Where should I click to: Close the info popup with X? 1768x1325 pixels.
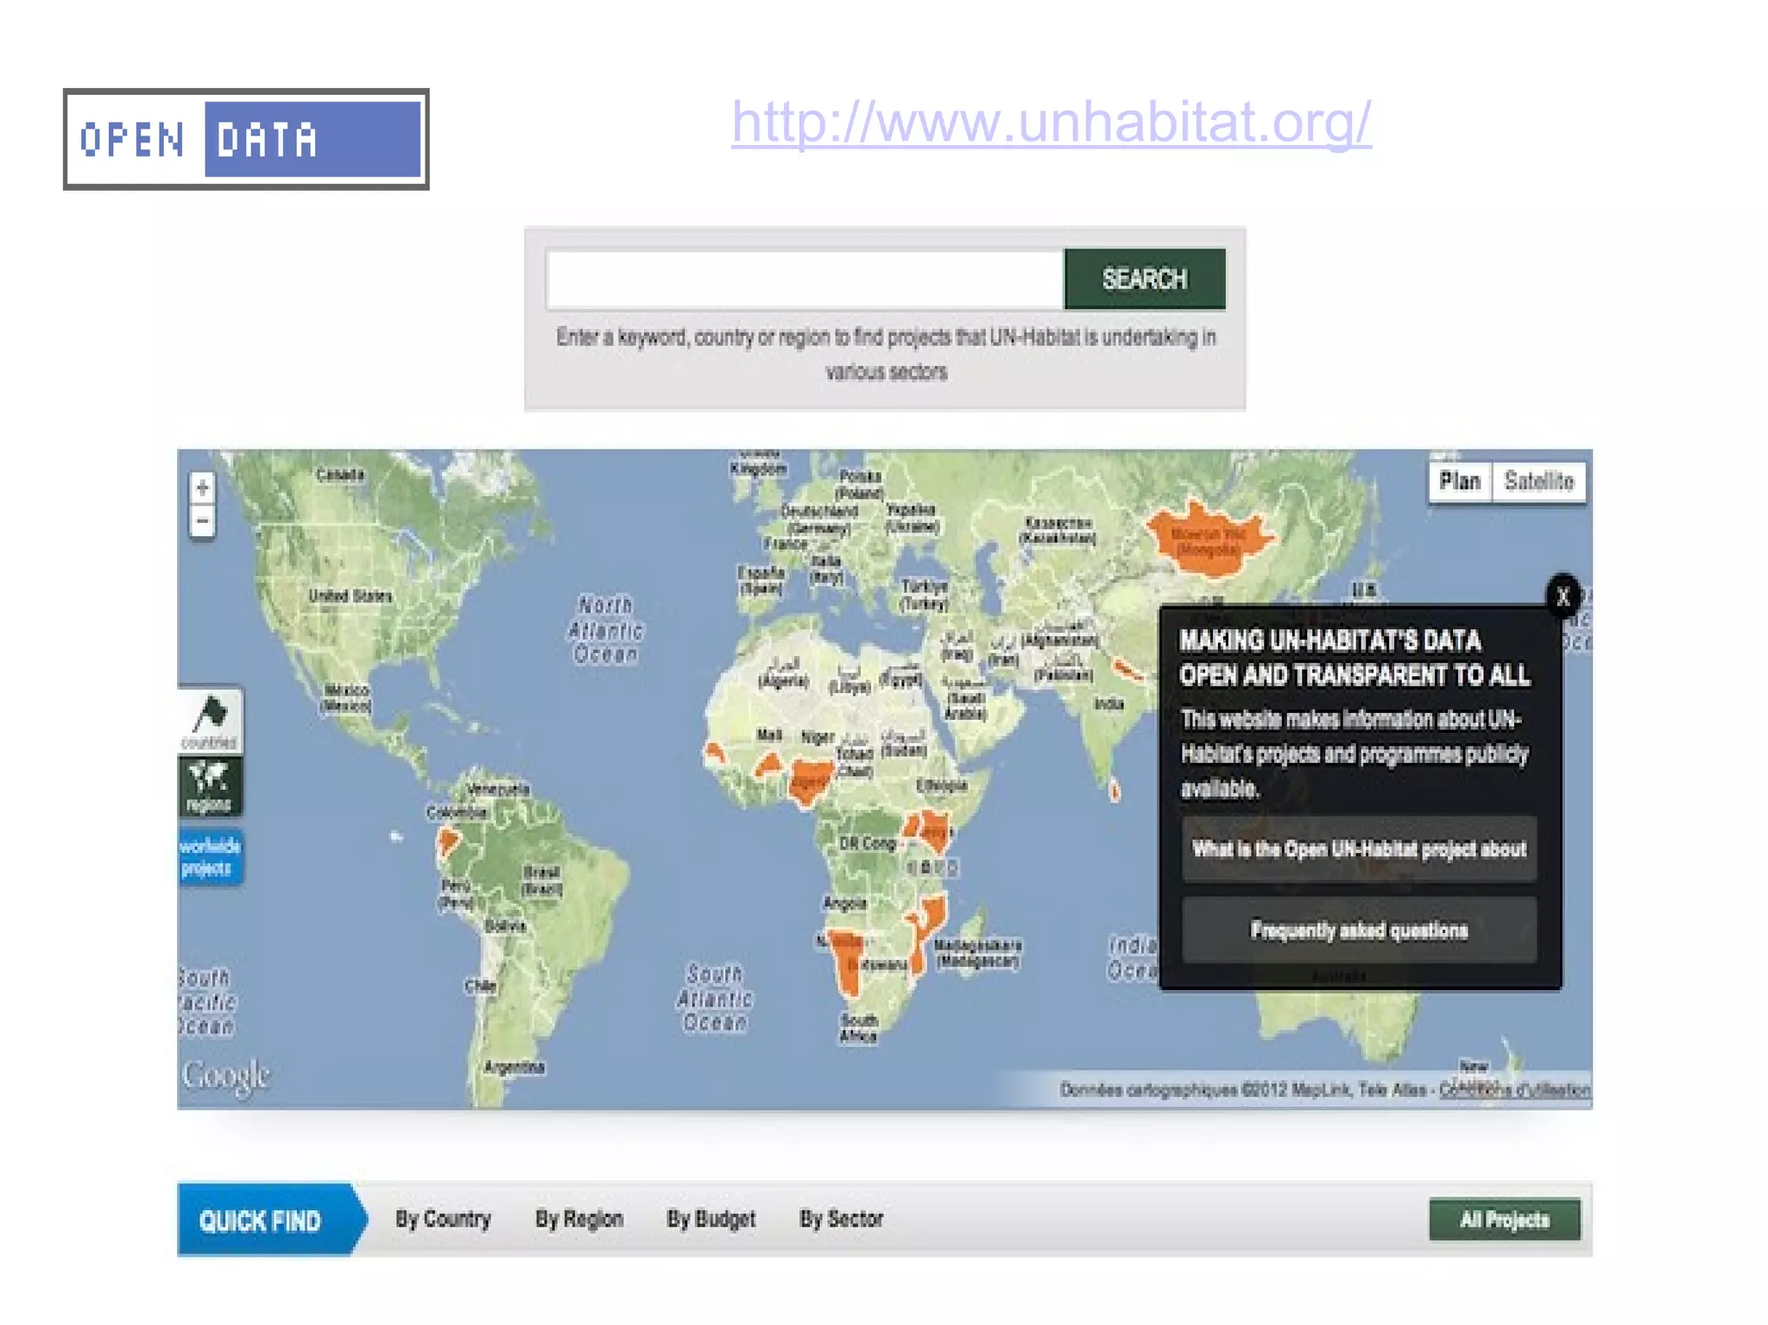(1563, 596)
